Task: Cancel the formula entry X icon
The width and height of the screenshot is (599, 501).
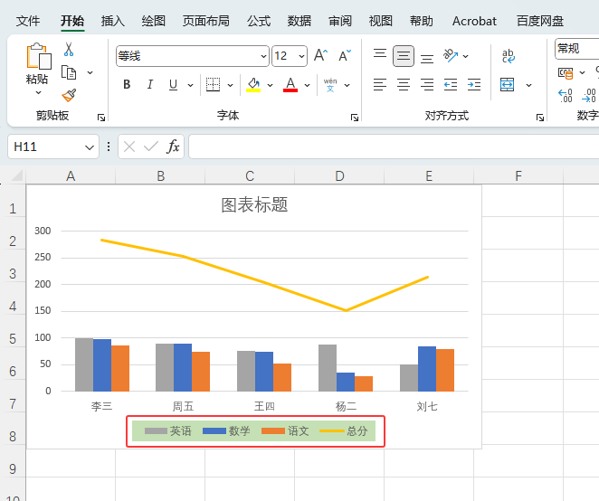Action: 129,147
